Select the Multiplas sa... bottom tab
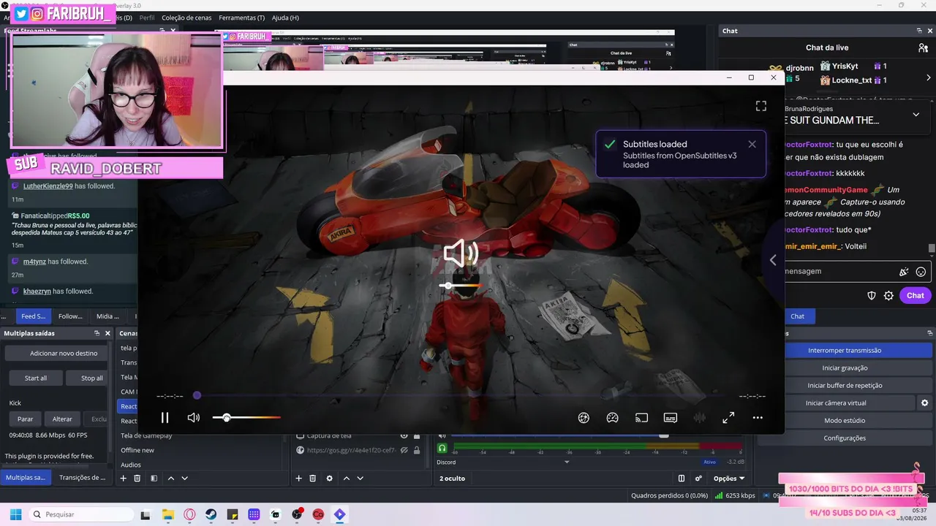936x526 pixels. (26, 478)
